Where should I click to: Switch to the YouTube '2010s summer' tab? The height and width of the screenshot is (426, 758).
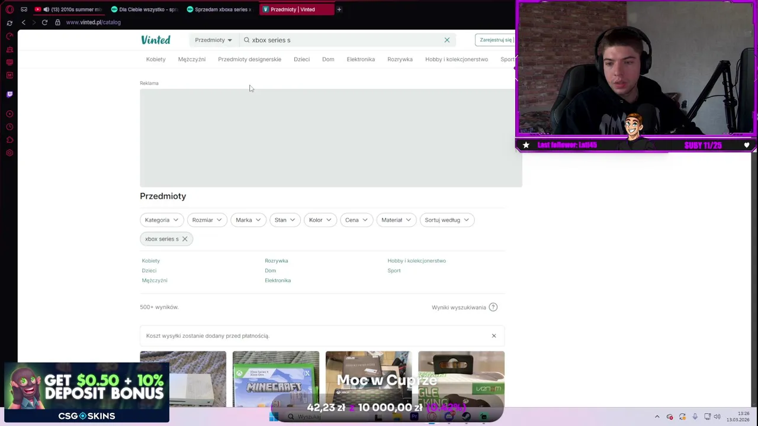68,9
